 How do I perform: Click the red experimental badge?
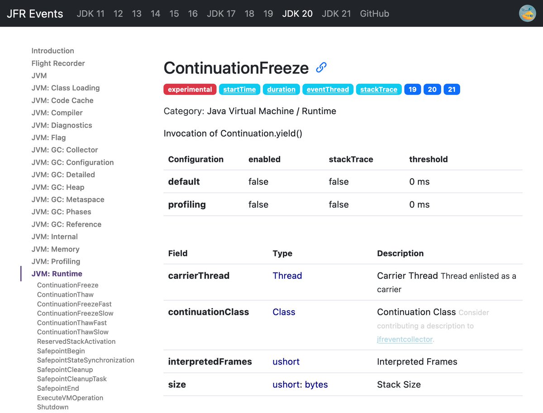(x=190, y=90)
